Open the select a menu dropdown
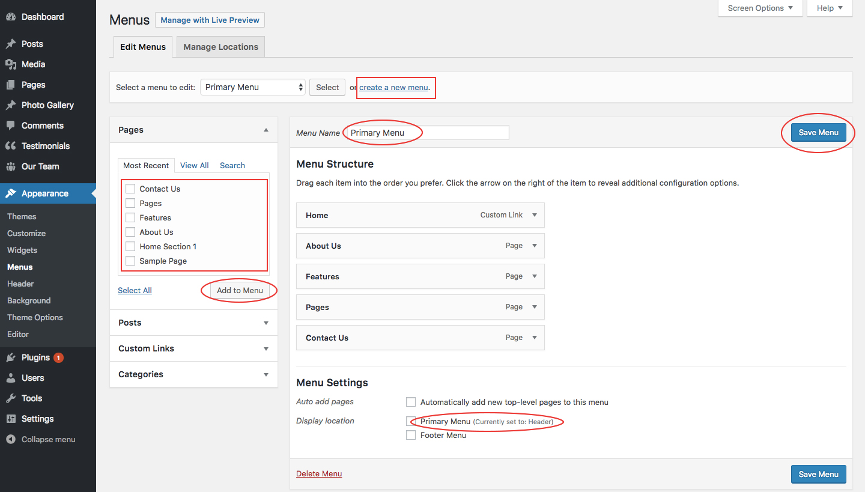This screenshot has height=492, width=865. click(253, 87)
